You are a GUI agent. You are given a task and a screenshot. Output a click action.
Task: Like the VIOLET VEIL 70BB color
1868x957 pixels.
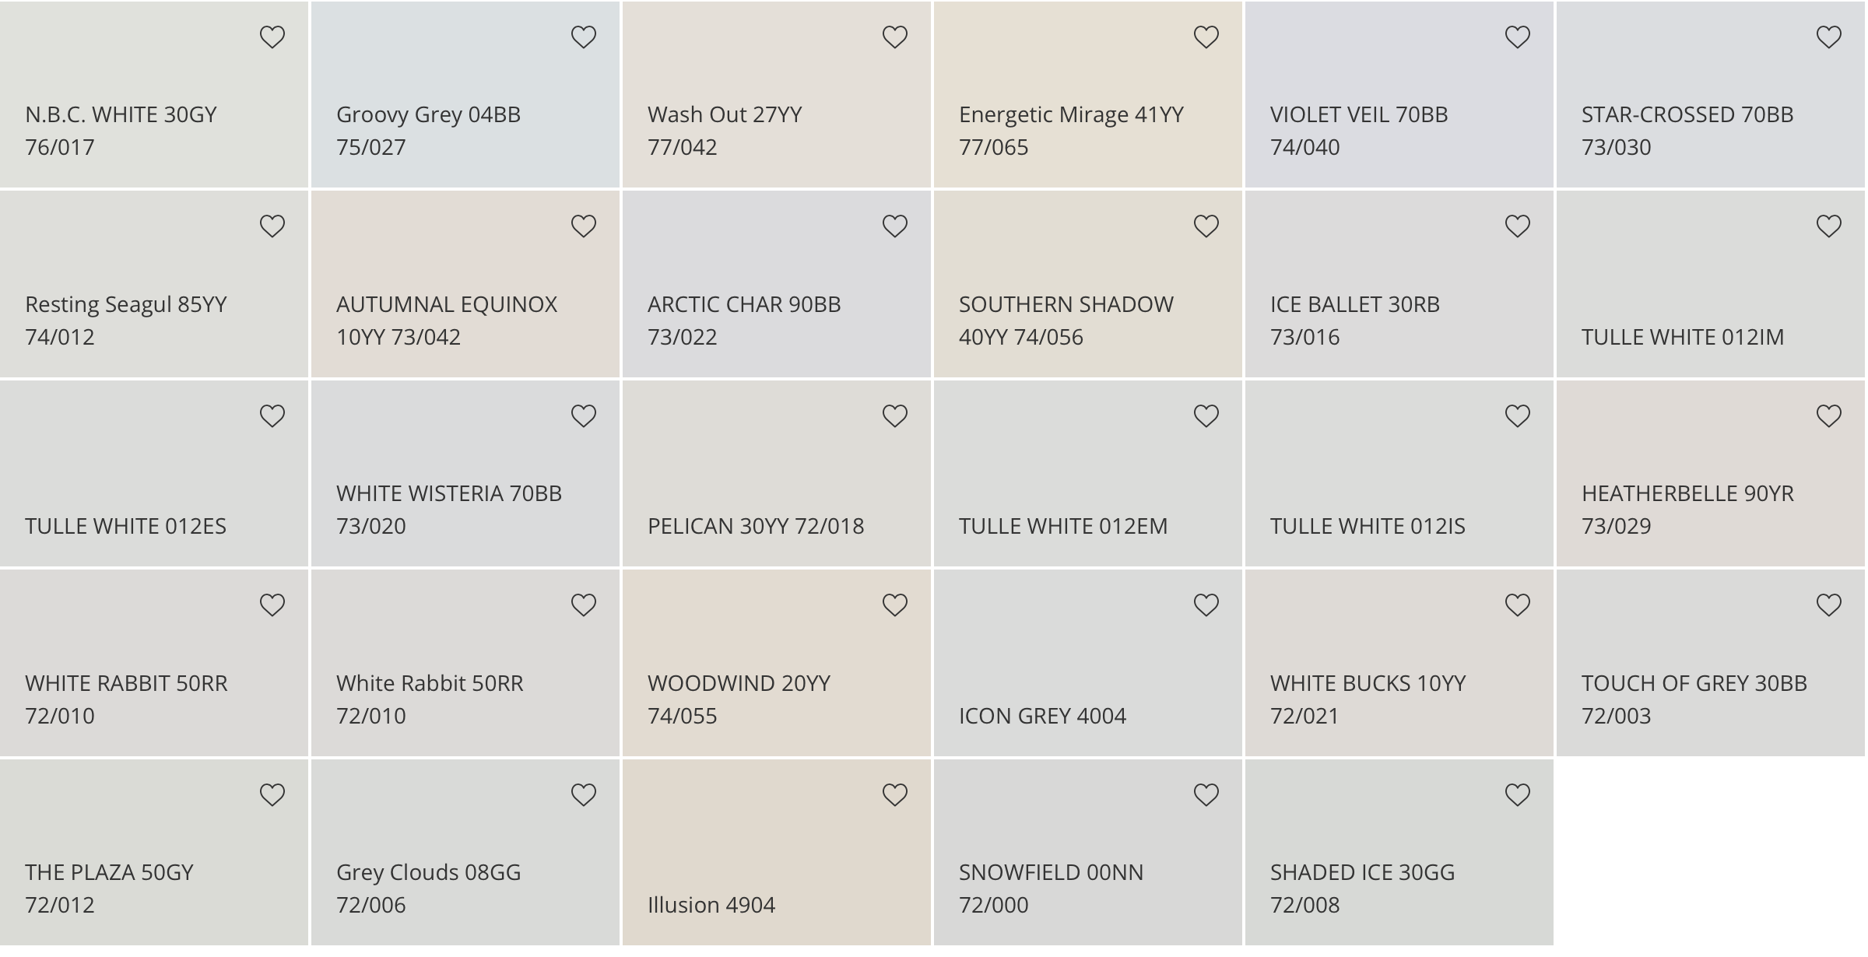point(1517,37)
